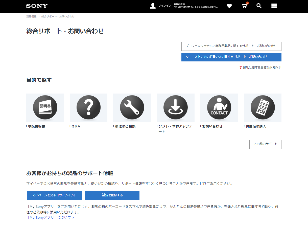Open favorites via the heart icon

(229, 6)
